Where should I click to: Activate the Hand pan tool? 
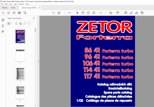point(83,13)
